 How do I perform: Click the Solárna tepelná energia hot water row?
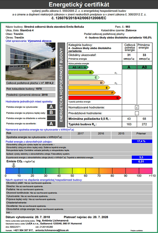(x=79, y=147)
